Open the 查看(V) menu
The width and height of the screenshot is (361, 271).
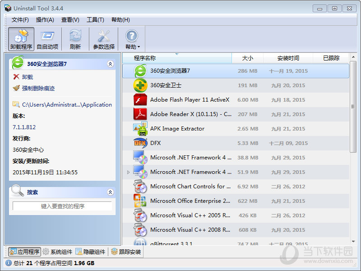pos(70,20)
